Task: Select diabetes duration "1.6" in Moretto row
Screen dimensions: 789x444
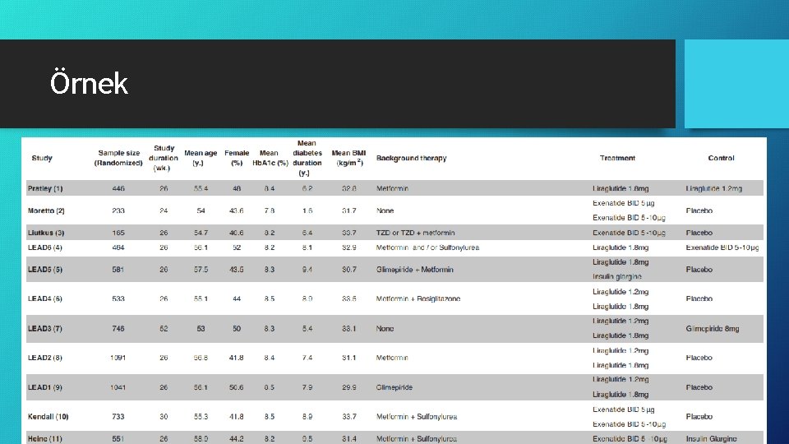Action: [307, 211]
